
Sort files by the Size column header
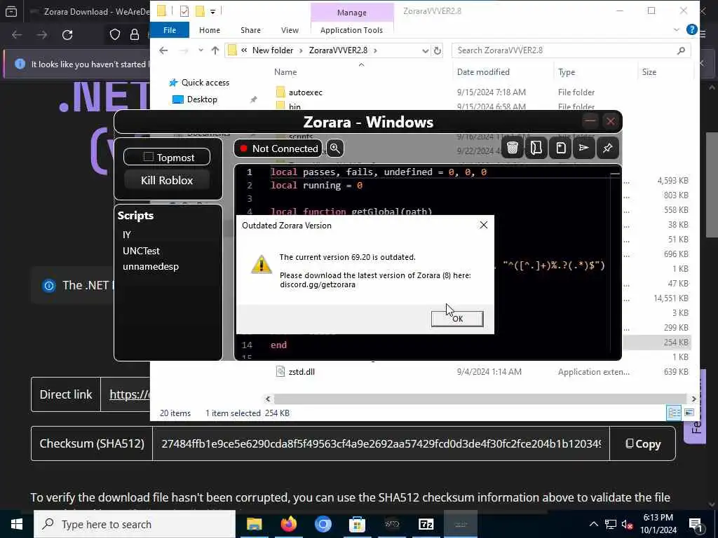[649, 72]
